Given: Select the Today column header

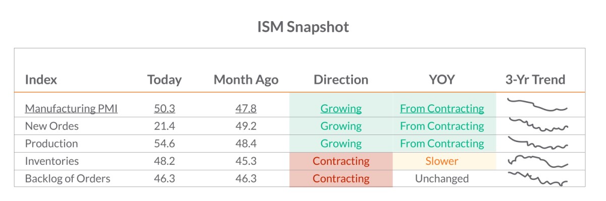Looking at the screenshot, I should [164, 80].
